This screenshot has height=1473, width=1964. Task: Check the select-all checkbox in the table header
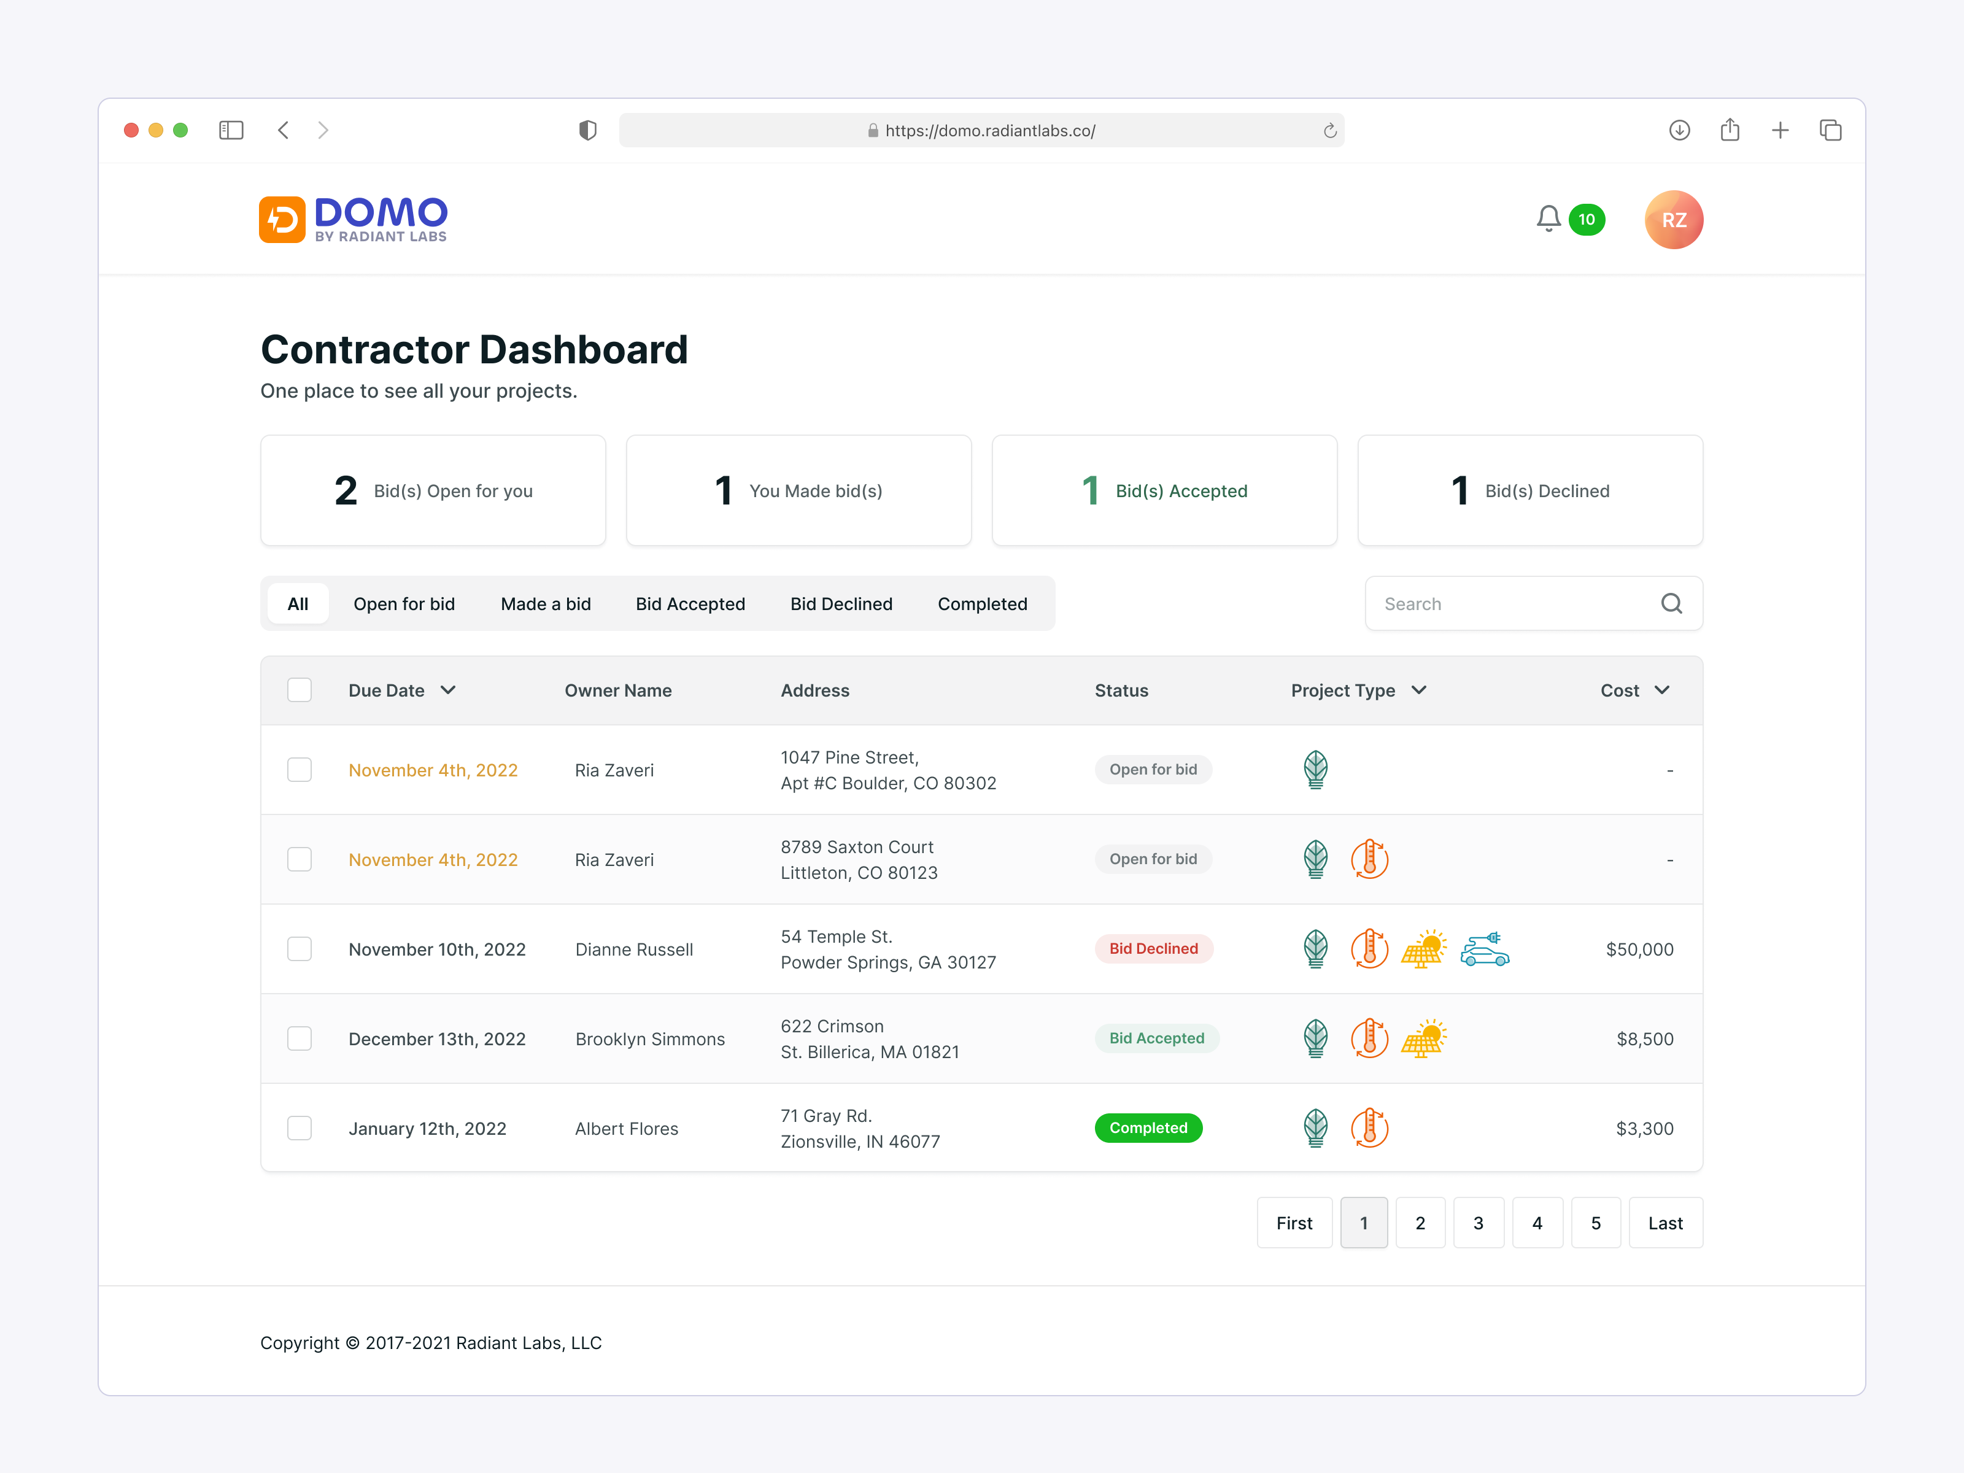click(x=300, y=690)
